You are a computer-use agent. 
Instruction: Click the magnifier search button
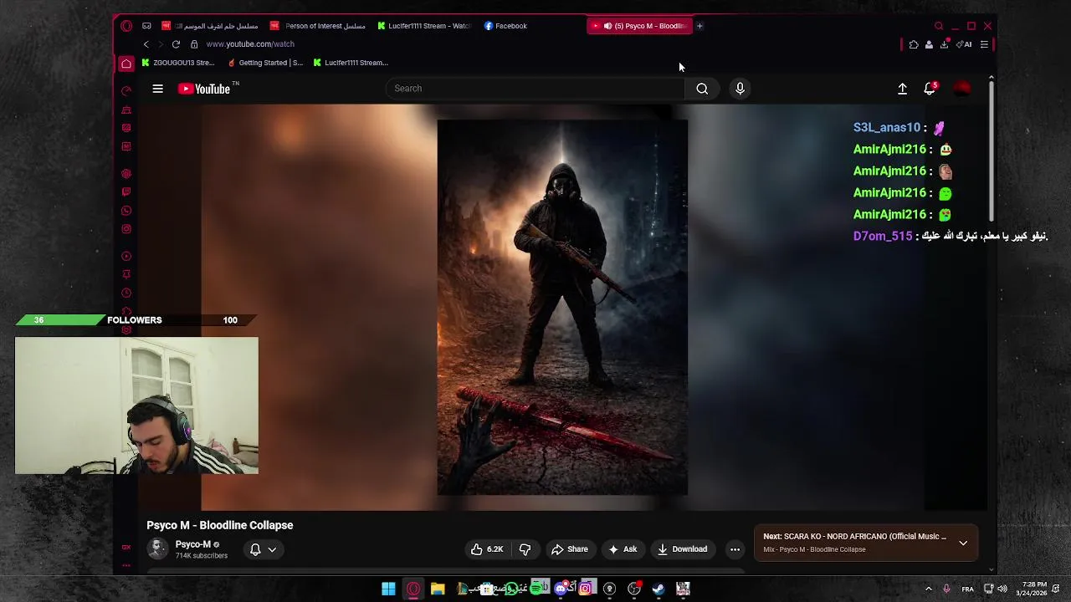[x=702, y=89]
